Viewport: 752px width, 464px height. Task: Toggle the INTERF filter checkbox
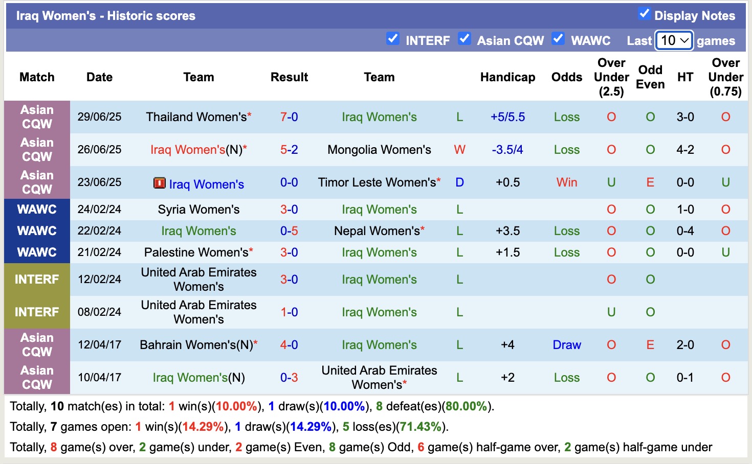[x=392, y=39]
